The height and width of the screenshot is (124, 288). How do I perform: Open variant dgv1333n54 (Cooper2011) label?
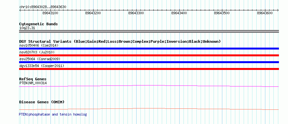(x=42, y=66)
